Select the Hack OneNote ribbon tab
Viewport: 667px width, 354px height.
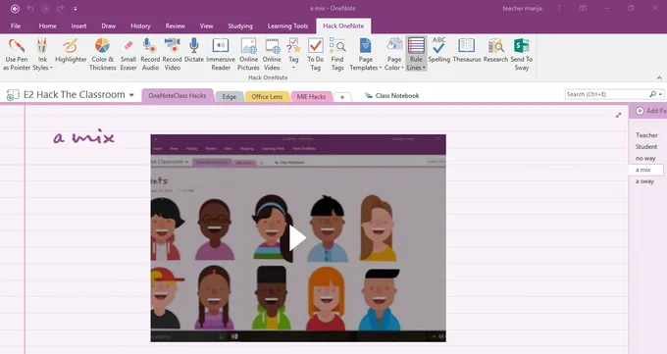[x=343, y=25]
